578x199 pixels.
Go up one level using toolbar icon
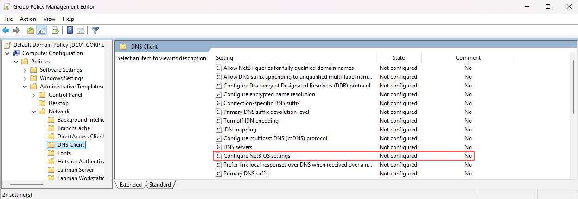(x=31, y=31)
